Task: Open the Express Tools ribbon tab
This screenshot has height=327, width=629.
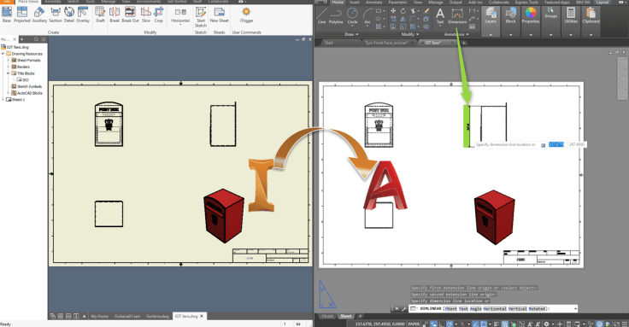Action: 526,3
